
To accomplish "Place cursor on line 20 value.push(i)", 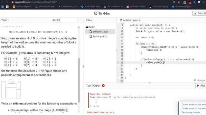I will point(155,63).
